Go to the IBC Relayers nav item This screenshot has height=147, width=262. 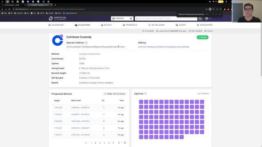[x=156, y=25]
